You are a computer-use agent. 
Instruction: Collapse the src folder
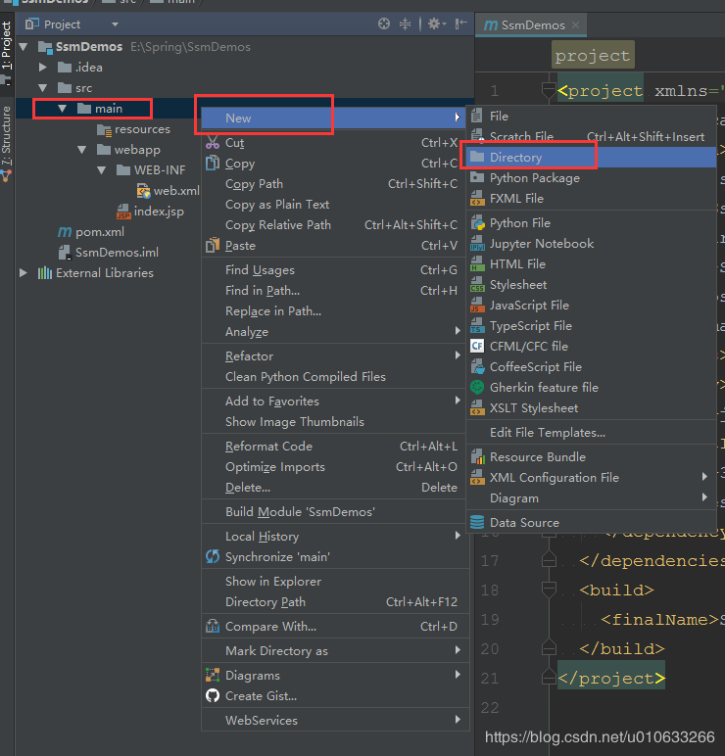[43, 88]
